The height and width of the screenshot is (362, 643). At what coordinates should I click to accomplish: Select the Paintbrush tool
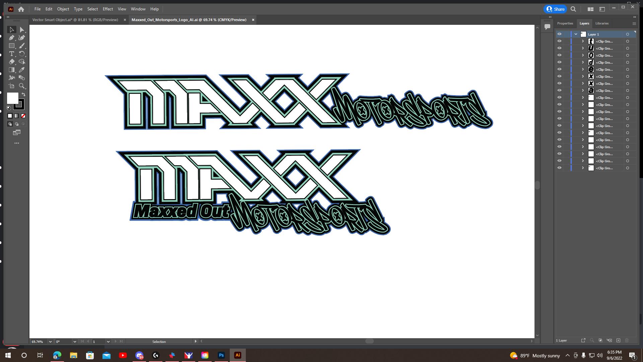[22, 46]
